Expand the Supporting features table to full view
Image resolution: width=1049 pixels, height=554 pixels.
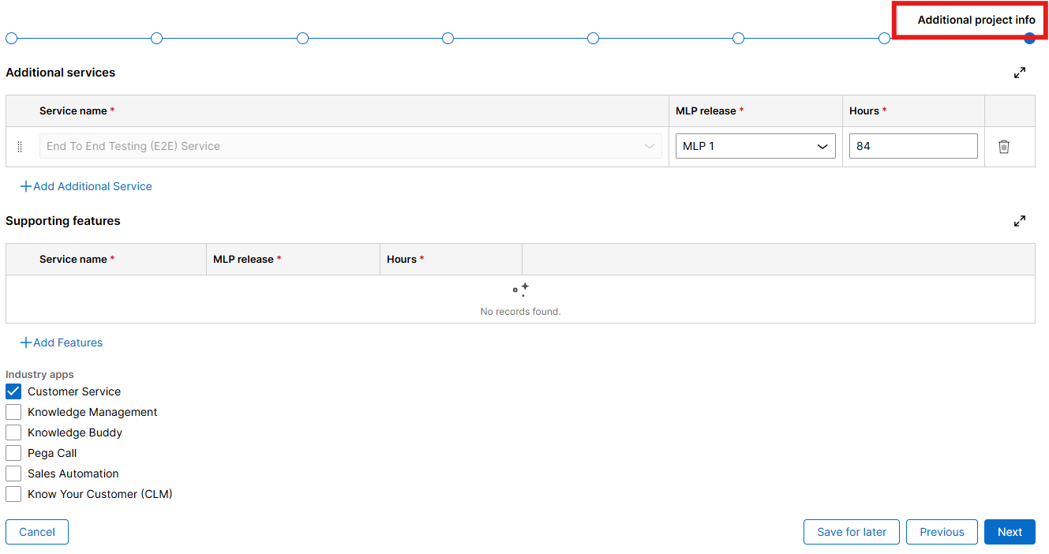tap(1020, 221)
